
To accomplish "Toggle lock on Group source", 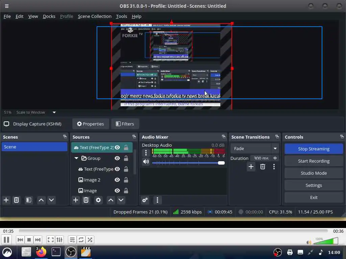I will (x=126, y=158).
